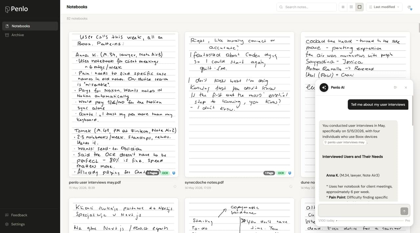Close the Penlo AI chat panel
Image resolution: width=420 pixels, height=233 pixels.
[x=406, y=87]
